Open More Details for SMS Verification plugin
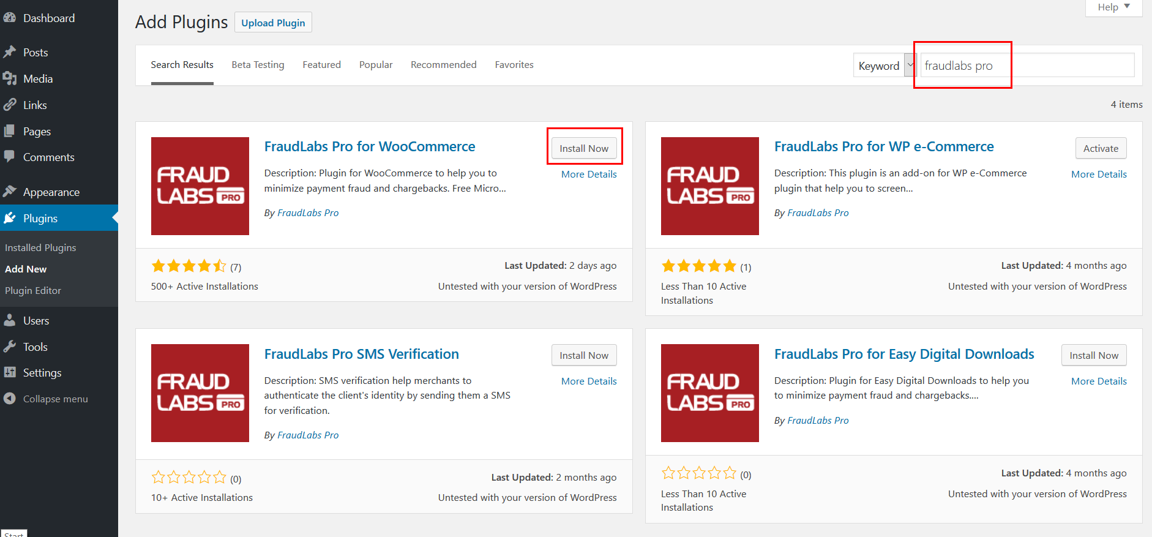 click(x=589, y=381)
